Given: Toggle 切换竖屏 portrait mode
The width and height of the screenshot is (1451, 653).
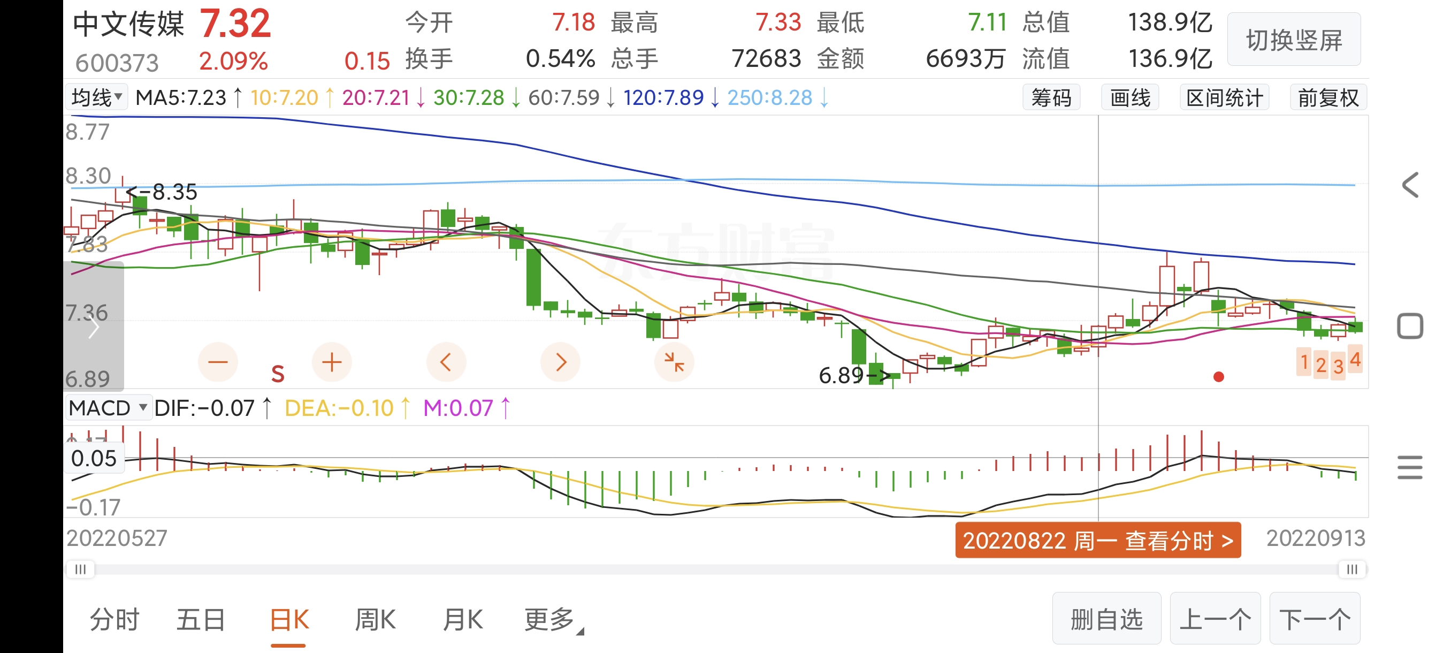Looking at the screenshot, I should point(1293,41).
